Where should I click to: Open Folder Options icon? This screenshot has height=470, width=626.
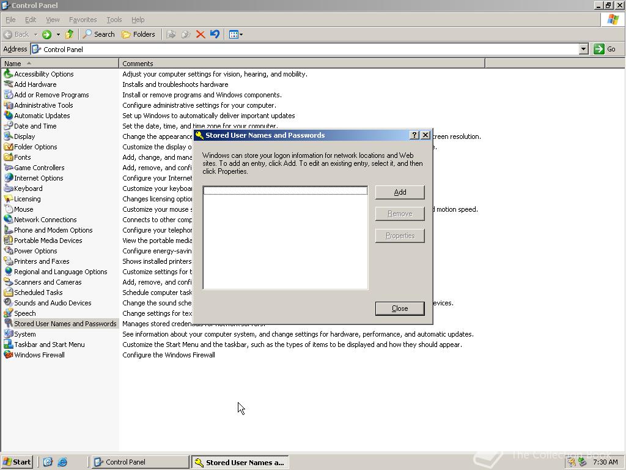coord(9,147)
